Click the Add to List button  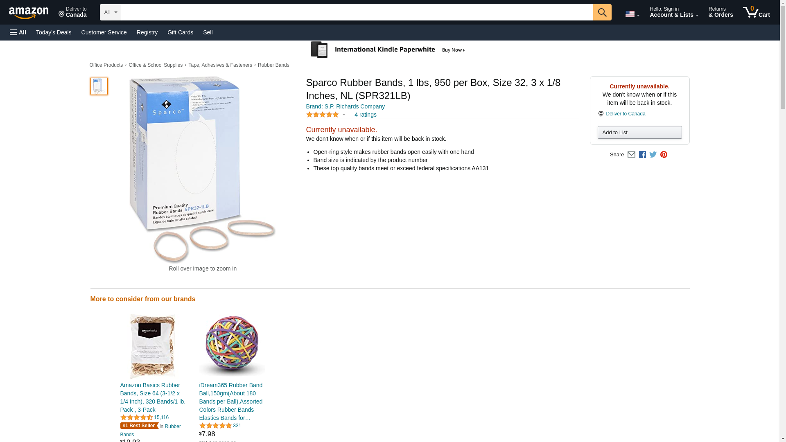pos(639,133)
